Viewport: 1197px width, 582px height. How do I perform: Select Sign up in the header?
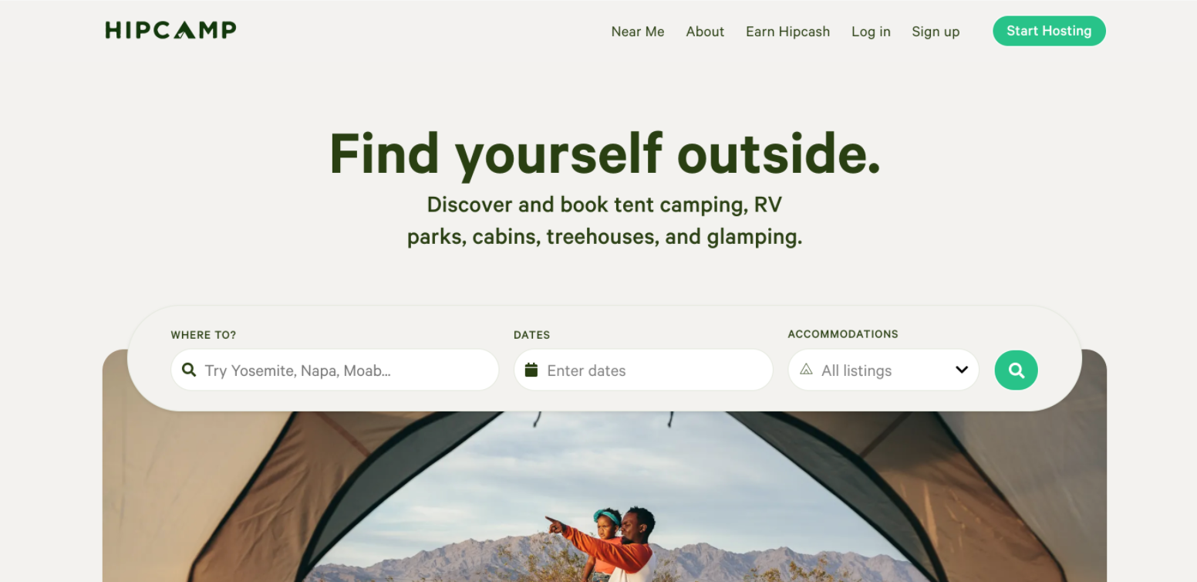[936, 32]
